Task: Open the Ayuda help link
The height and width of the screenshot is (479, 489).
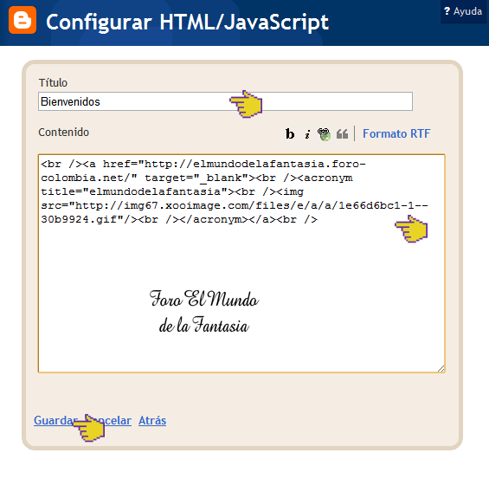Action: pos(463,11)
